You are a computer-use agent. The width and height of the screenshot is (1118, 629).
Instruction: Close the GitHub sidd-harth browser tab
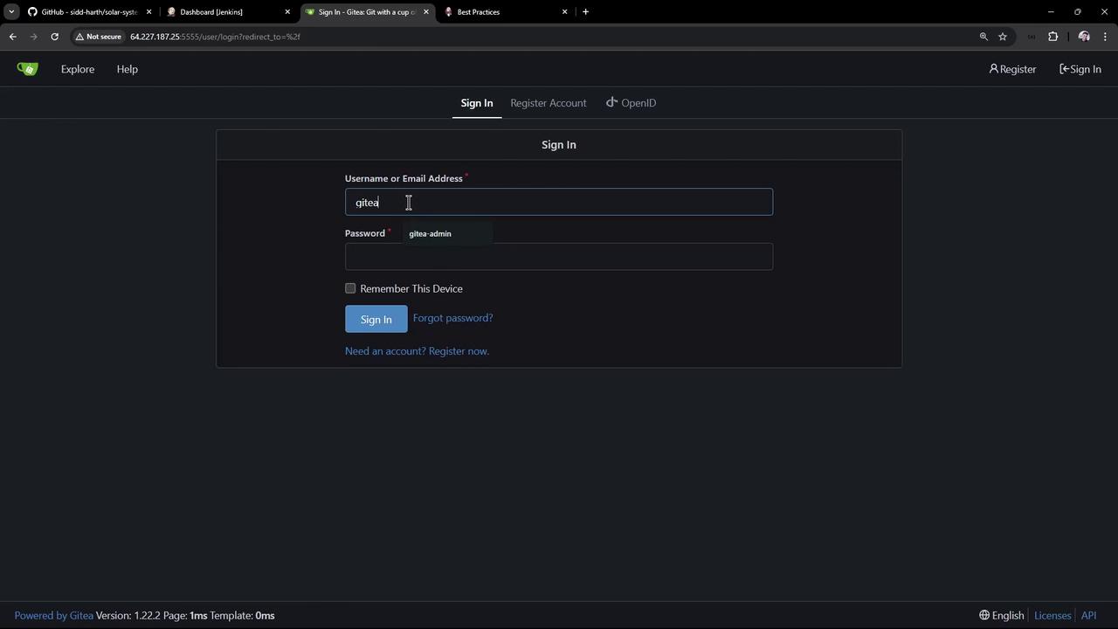tap(148, 12)
